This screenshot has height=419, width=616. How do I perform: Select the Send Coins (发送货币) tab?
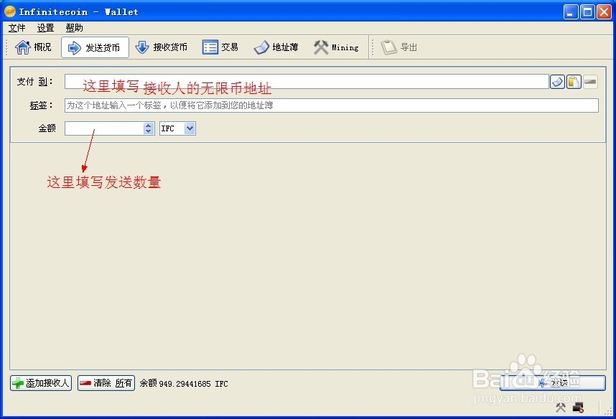[96, 47]
